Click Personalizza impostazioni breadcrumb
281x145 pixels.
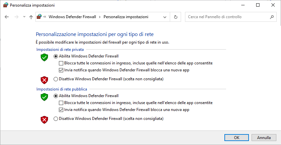126,17
